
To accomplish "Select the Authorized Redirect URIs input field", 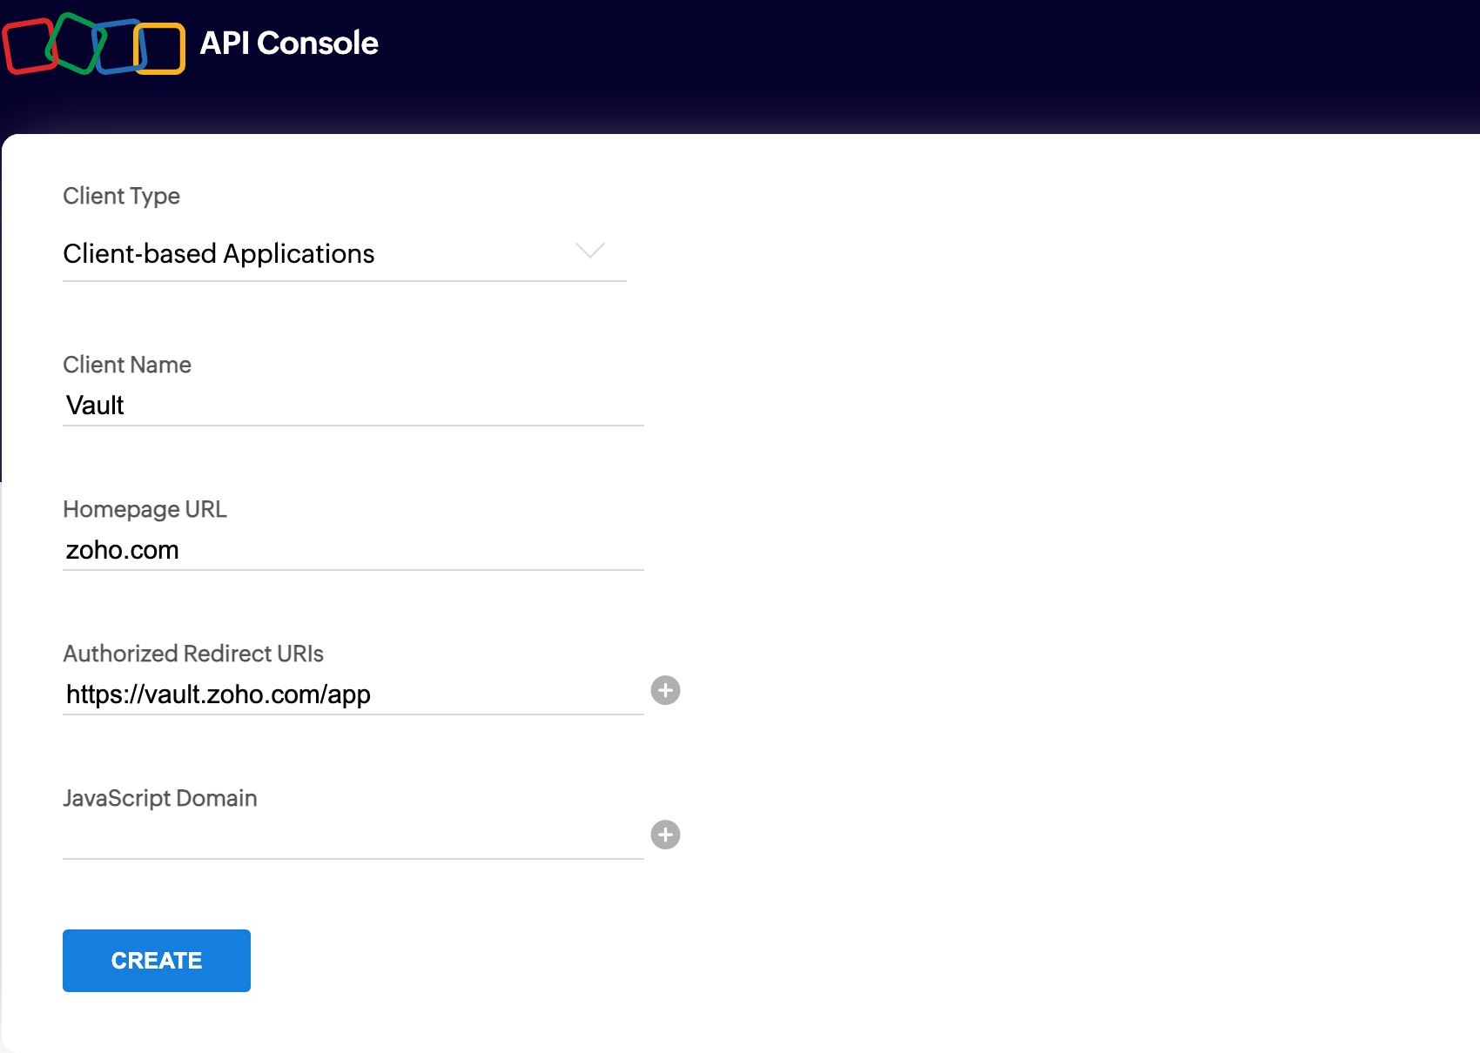I will (x=353, y=694).
